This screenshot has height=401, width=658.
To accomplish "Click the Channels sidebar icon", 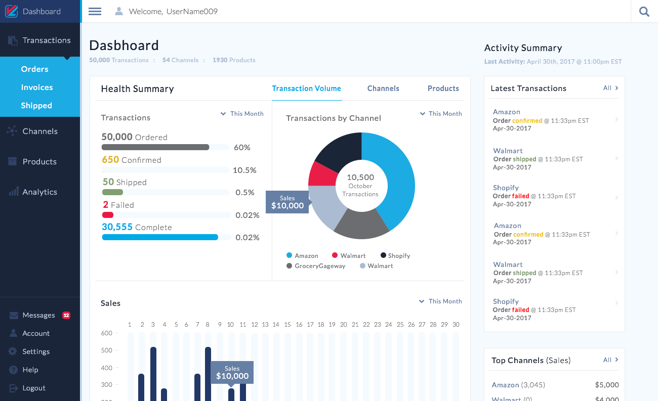I will (12, 131).
